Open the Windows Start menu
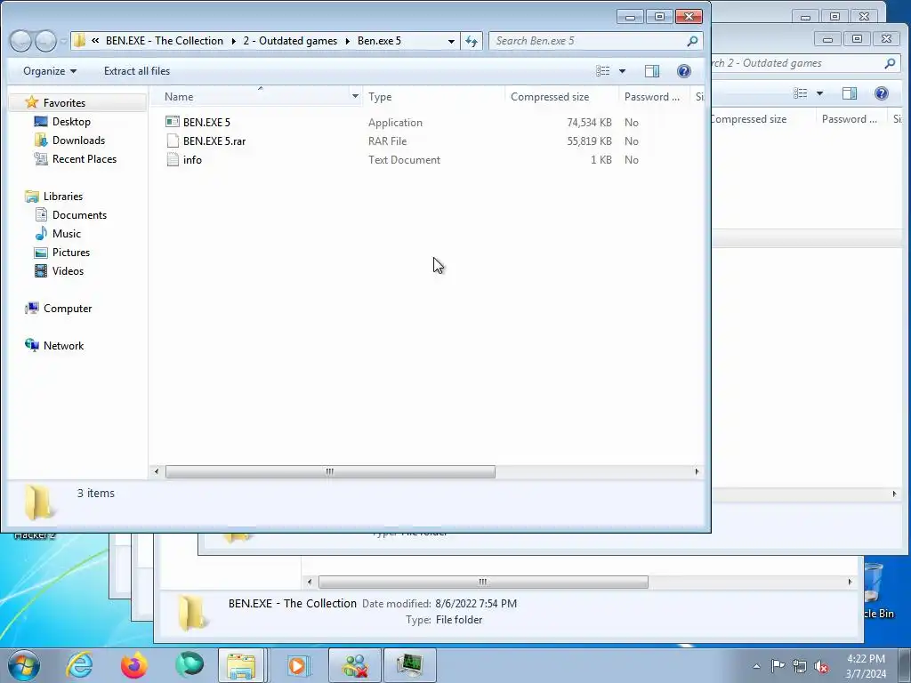The width and height of the screenshot is (911, 683). [x=24, y=665]
